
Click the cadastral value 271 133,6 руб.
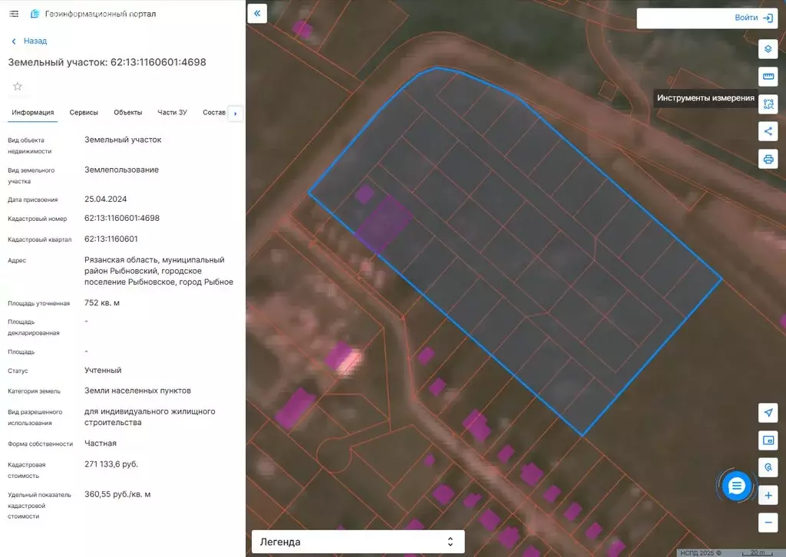coord(111,464)
